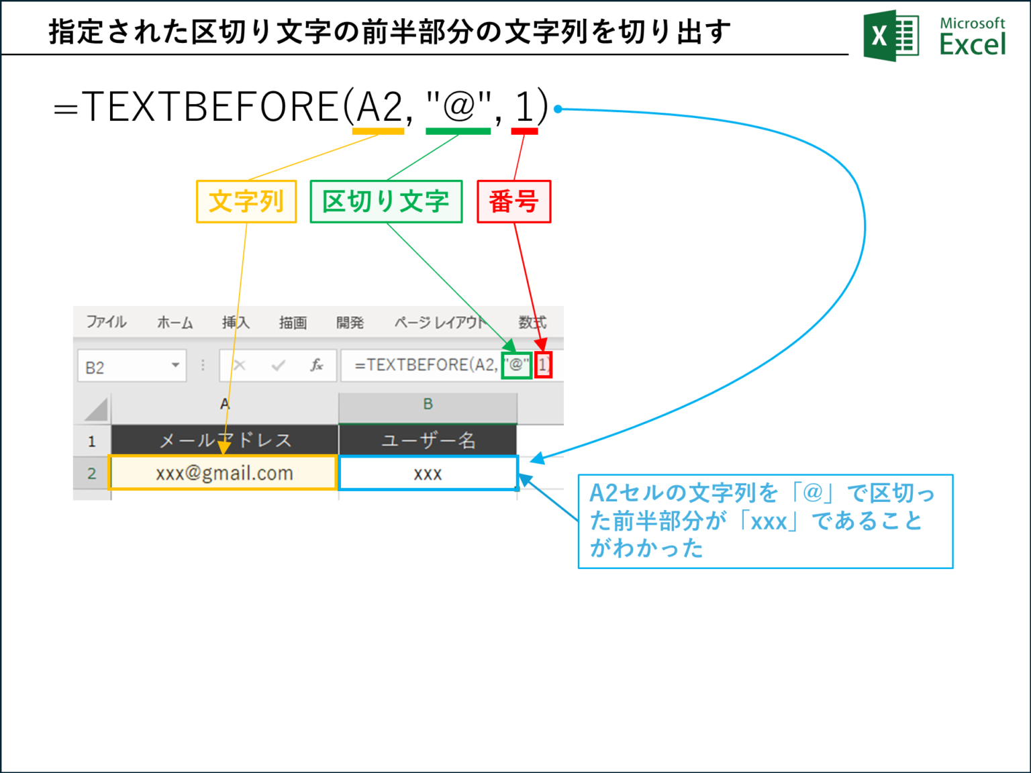This screenshot has width=1031, height=773.
Task: Click the red 番号 label box
Action: pyautogui.click(x=513, y=201)
